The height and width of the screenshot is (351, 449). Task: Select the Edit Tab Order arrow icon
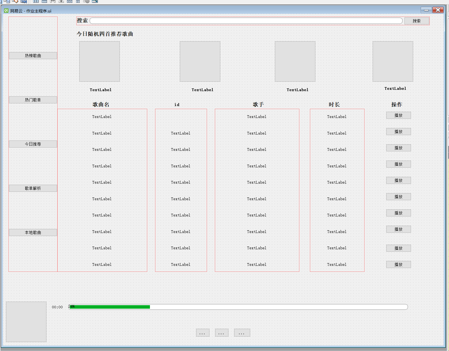coord(24,2)
